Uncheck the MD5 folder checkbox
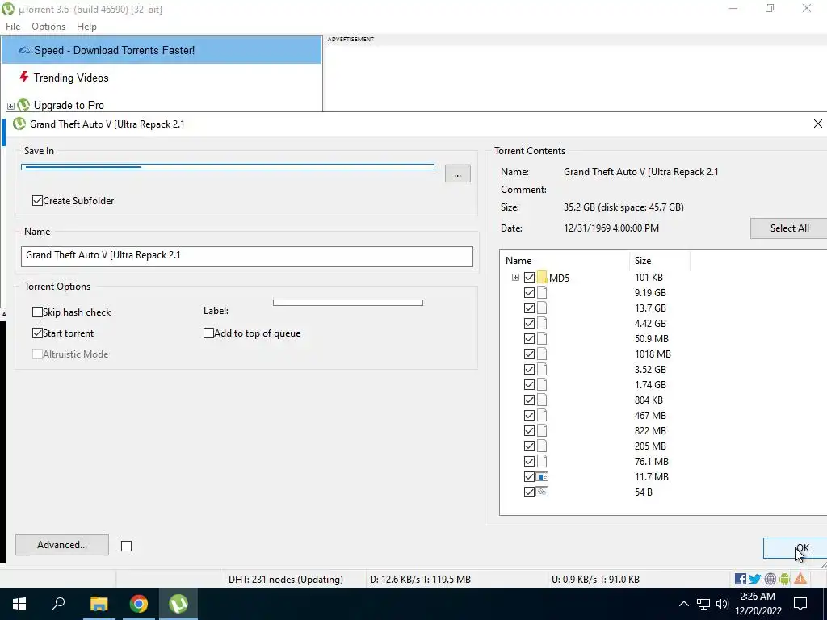 530,278
